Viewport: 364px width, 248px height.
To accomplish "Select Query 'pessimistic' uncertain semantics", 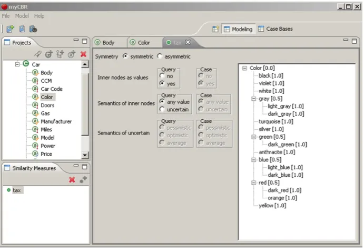I will (162, 127).
